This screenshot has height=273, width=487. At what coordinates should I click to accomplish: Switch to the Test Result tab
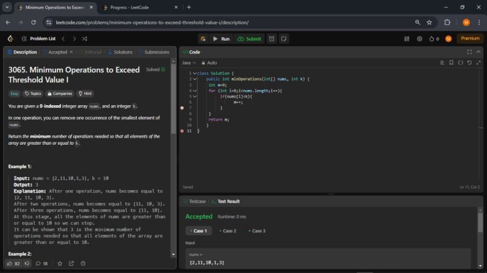pos(225,201)
